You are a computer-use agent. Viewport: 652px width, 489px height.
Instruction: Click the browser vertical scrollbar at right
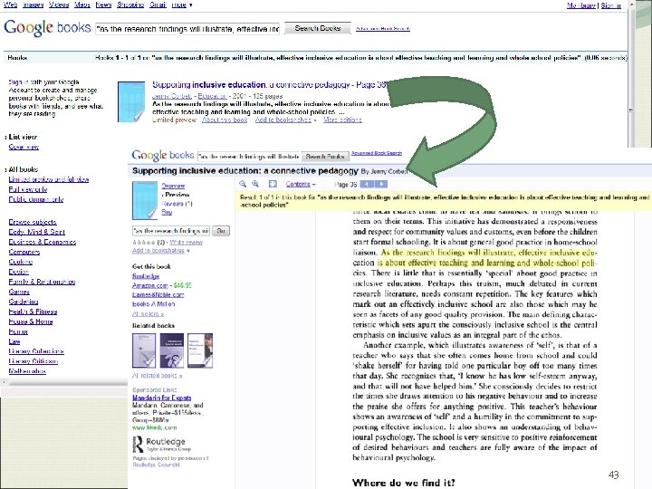[x=631, y=73]
